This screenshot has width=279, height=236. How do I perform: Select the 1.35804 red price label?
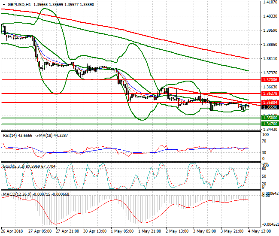click(270, 102)
